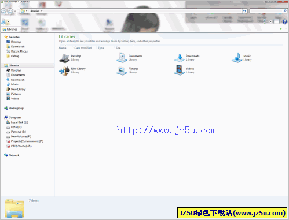Sort by Date modified column header
The image size is (289, 220).
[x=83, y=48]
